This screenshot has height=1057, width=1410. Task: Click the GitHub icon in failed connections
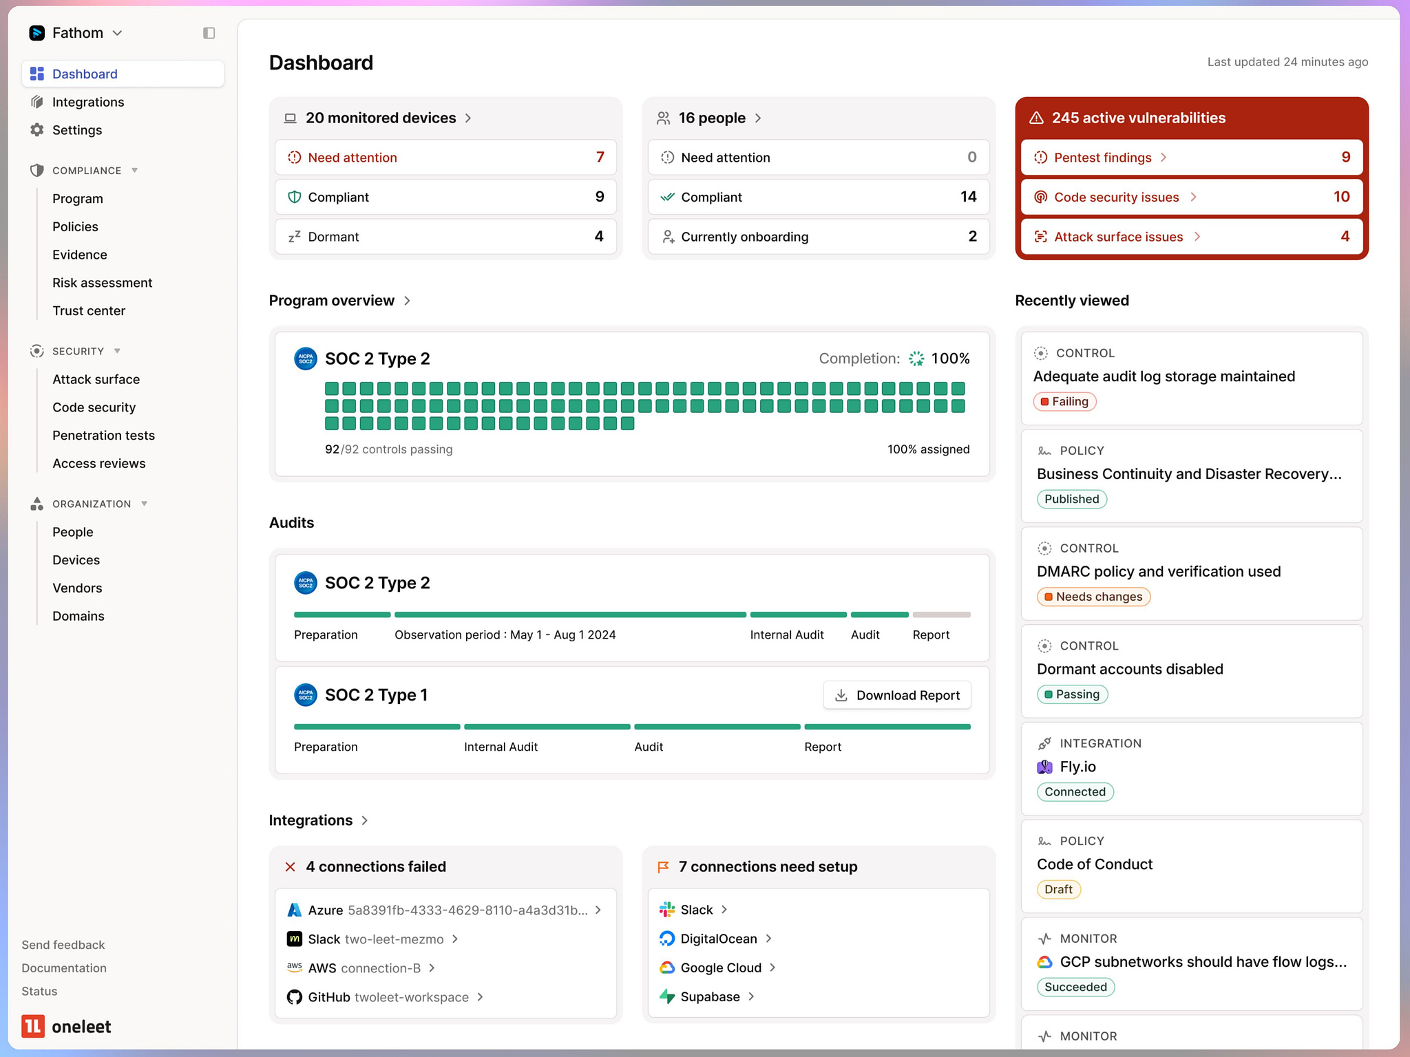294,996
